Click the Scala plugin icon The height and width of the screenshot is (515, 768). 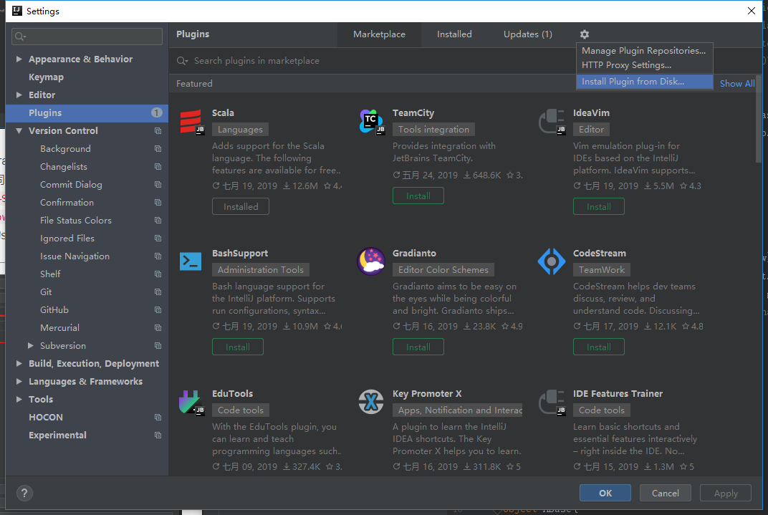pos(191,120)
